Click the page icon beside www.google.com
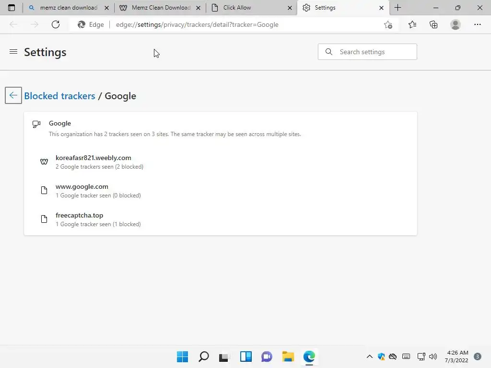 (x=44, y=190)
